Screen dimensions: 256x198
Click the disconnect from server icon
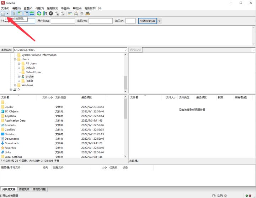(x=57, y=13)
